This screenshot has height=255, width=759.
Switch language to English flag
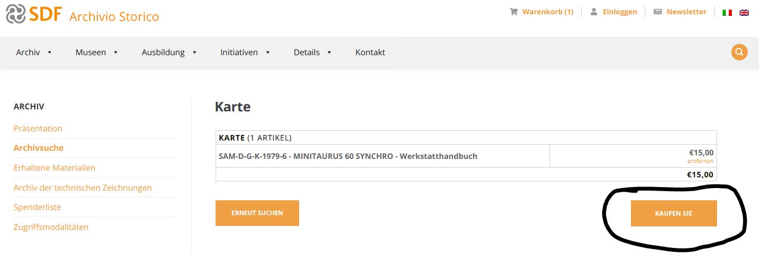pos(744,12)
